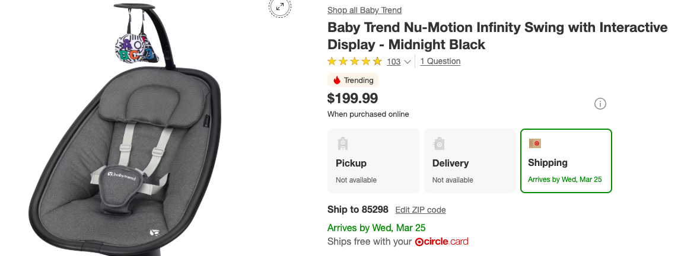
Task: Select the Delivery fulfillment option
Action: 469,161
